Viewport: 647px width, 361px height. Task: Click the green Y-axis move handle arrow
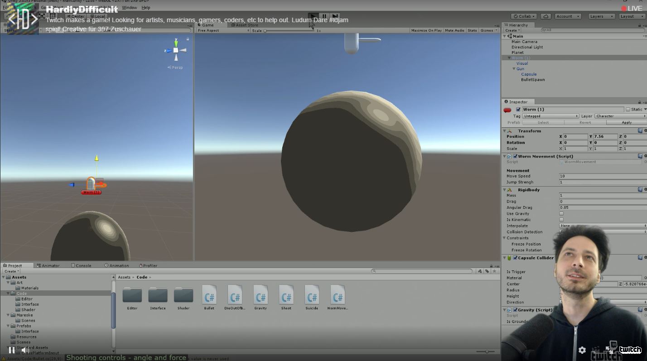97,158
